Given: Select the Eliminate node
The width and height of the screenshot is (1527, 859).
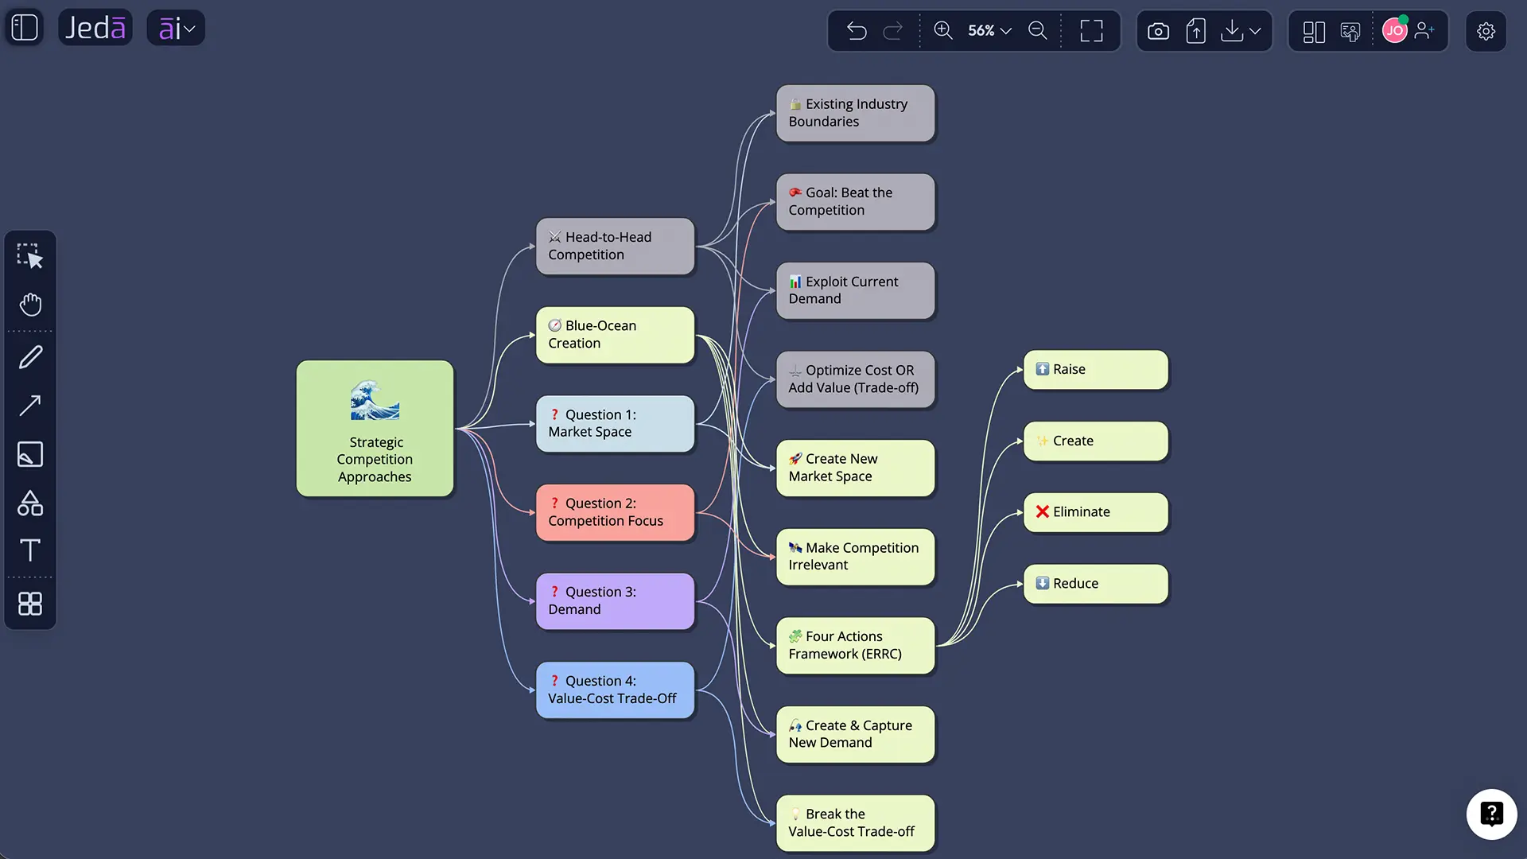Looking at the screenshot, I should (x=1095, y=512).
